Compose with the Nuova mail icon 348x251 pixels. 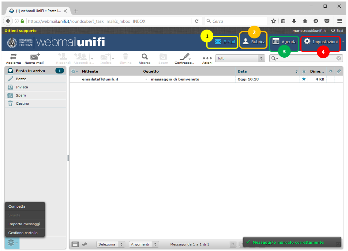pos(35,57)
